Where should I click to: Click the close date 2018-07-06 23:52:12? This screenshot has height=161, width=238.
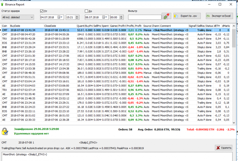[x=57, y=98]
